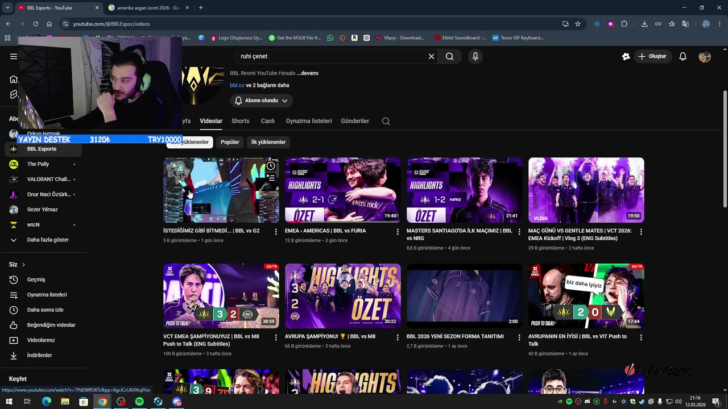
Task: Open Geçmiş in the sidebar
Action: 43,279
